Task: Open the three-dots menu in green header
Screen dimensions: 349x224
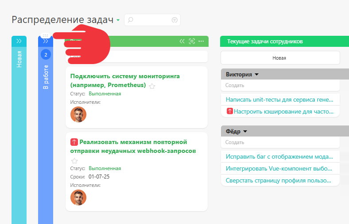Action: [x=201, y=41]
